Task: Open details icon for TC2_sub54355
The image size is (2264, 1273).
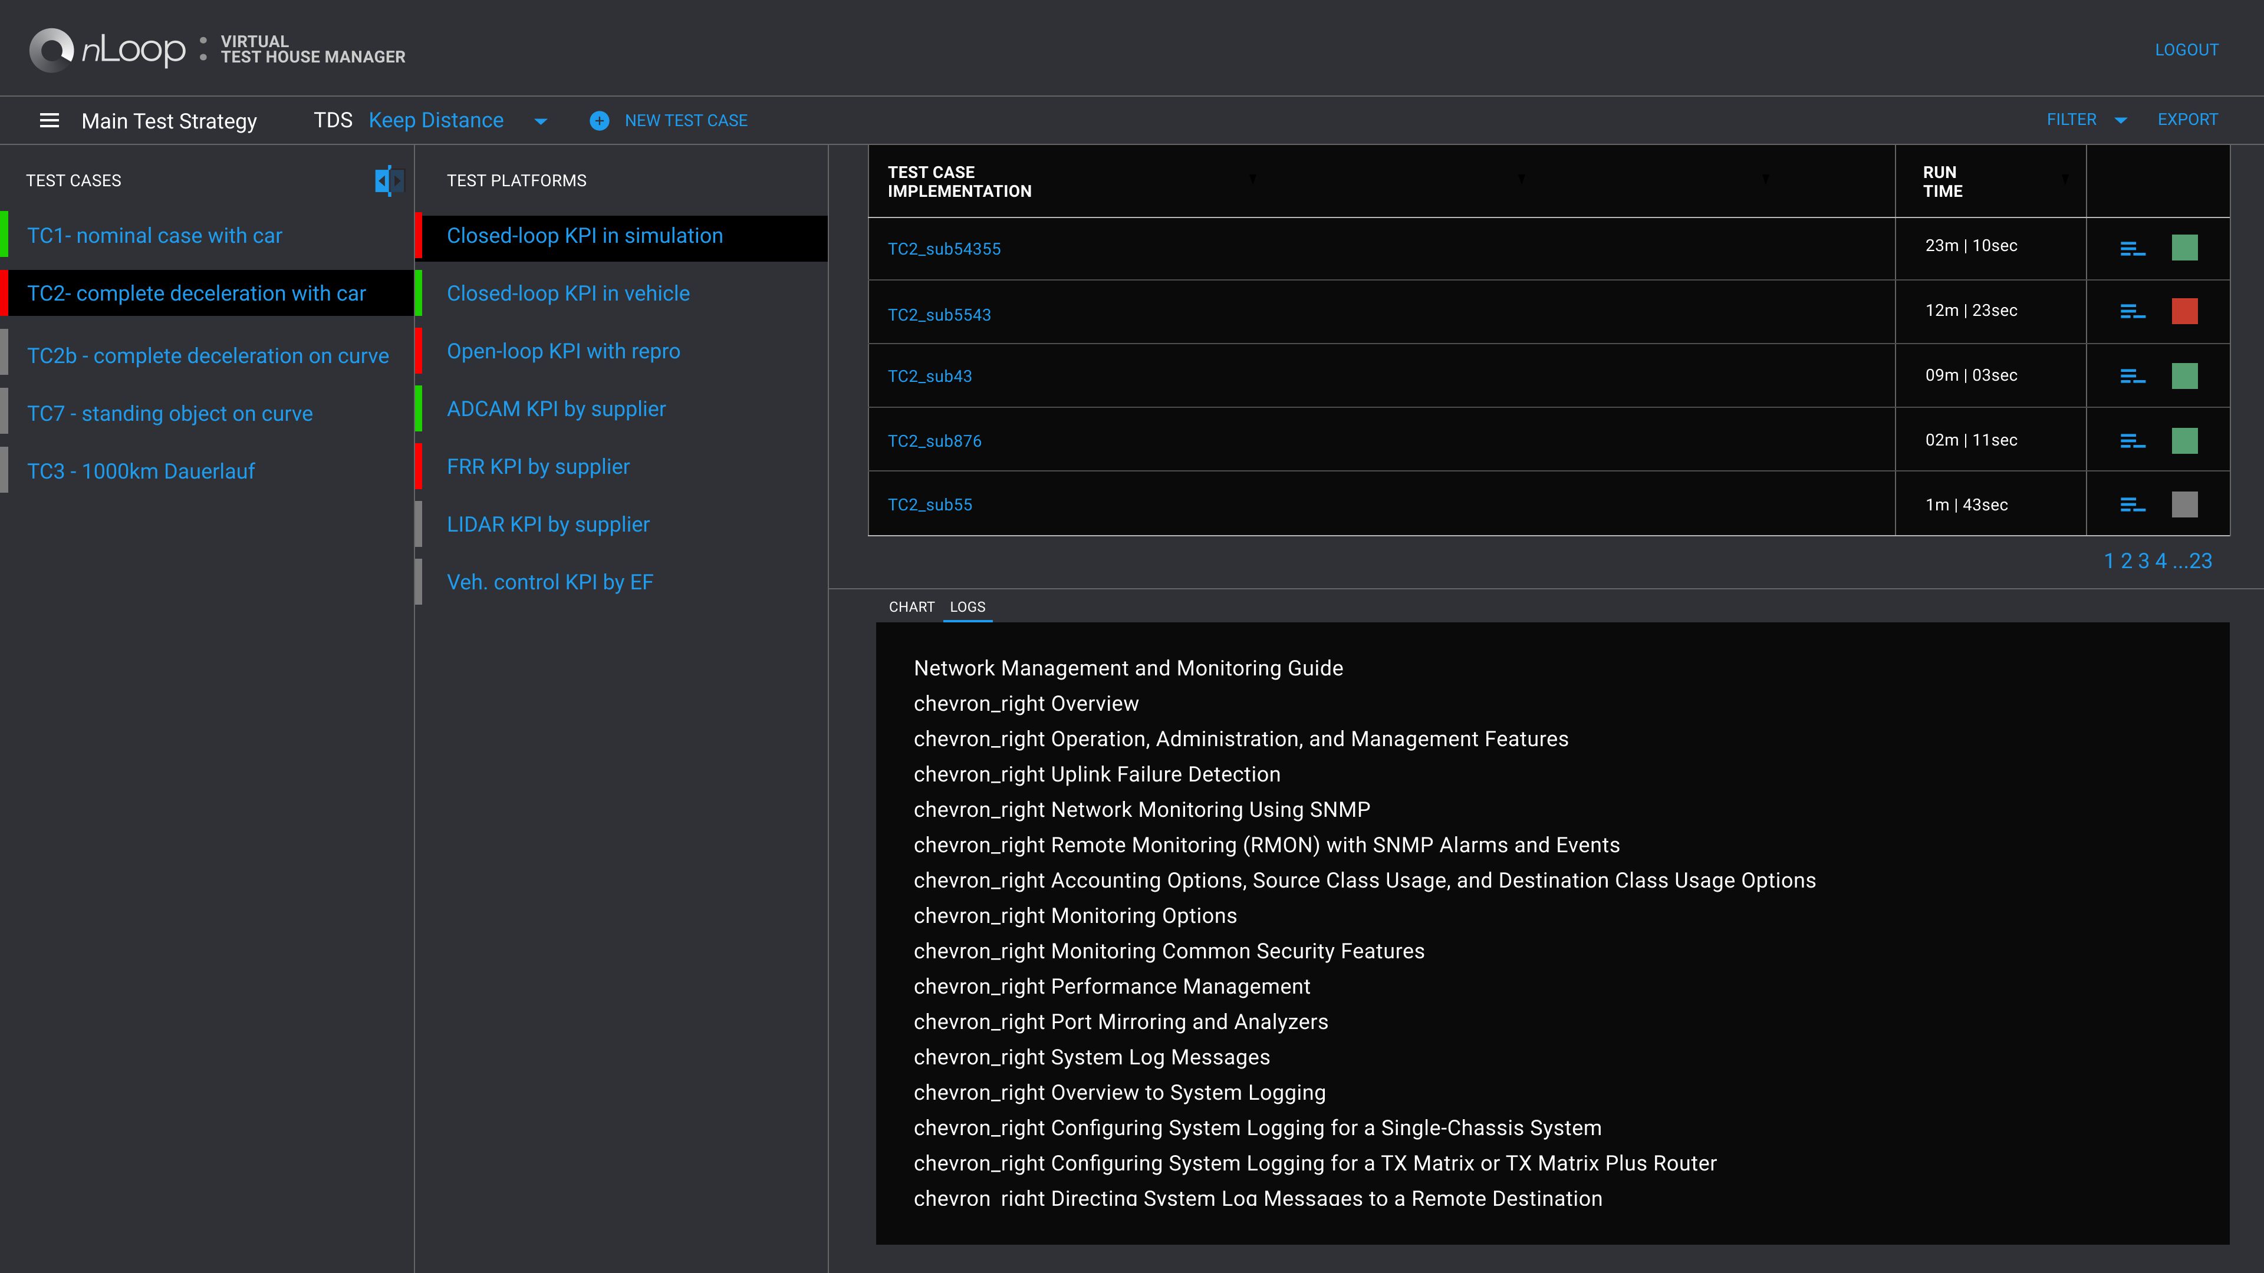Action: pos(2132,249)
